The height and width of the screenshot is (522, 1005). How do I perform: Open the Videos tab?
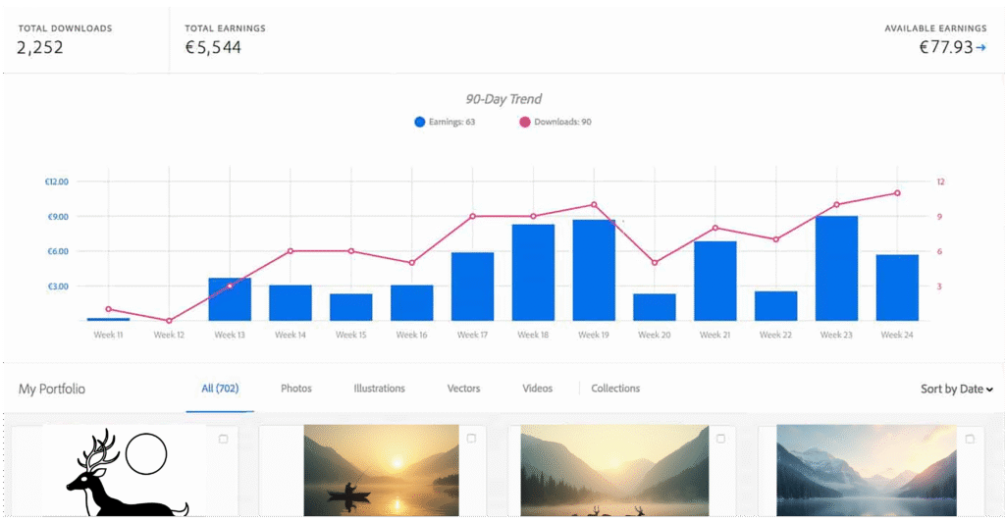[537, 389]
